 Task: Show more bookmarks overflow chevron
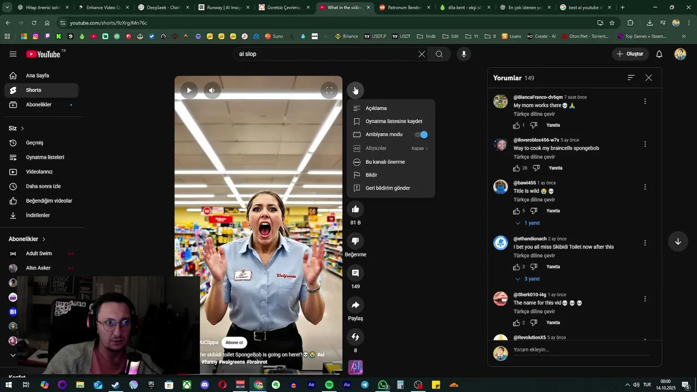click(684, 36)
